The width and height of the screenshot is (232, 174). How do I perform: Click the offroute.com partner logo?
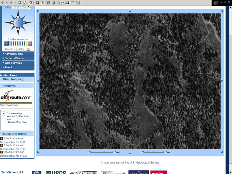point(16,96)
